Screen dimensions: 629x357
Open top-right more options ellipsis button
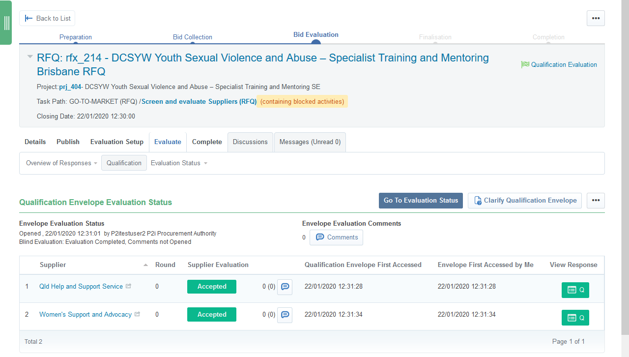[x=596, y=18]
